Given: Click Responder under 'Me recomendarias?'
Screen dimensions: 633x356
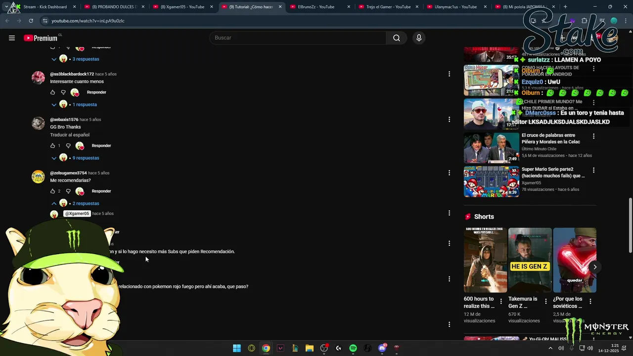Looking at the screenshot, I should [x=101, y=191].
